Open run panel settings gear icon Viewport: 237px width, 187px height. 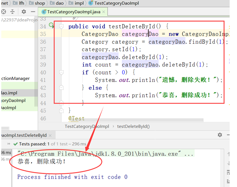(x=220, y=135)
